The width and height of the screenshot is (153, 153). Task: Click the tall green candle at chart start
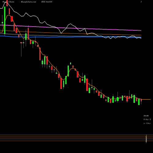[5, 20]
